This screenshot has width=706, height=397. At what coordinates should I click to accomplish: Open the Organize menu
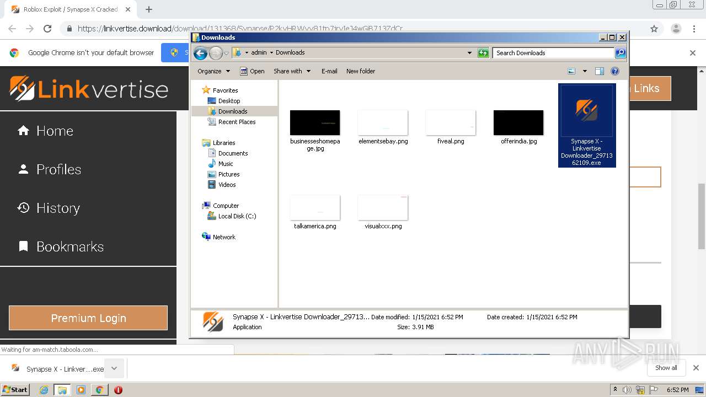[x=213, y=71]
